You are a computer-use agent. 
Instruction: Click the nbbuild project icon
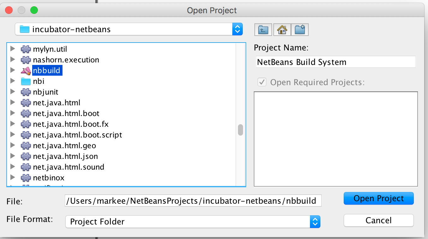point(26,71)
